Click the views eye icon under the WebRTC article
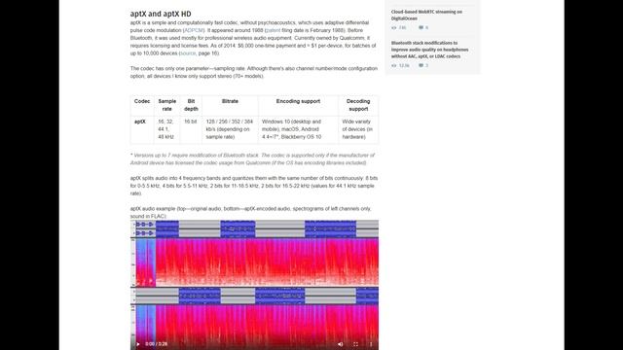This screenshot has width=623, height=350. point(393,28)
